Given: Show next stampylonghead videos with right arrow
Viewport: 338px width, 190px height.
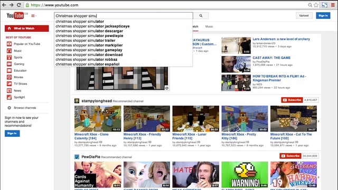Looking at the screenshot, I should tap(318, 121).
